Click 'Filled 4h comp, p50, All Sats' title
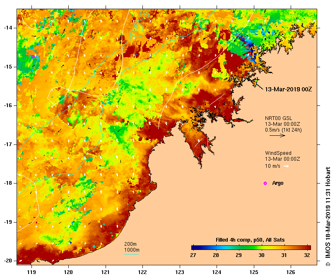Screen dimensions: 335x279 click(x=250, y=240)
